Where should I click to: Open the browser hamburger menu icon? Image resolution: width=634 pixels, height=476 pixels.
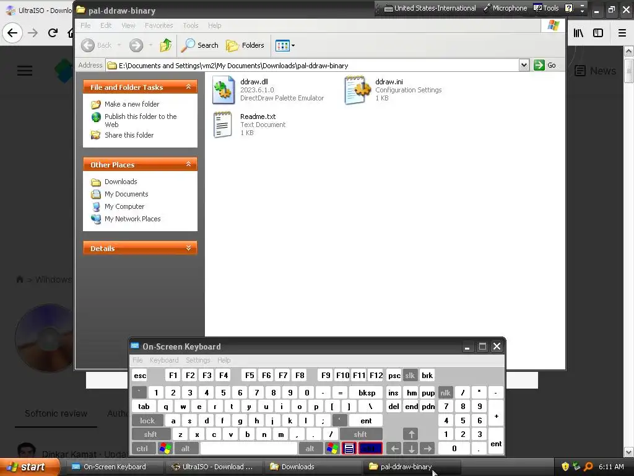622,33
